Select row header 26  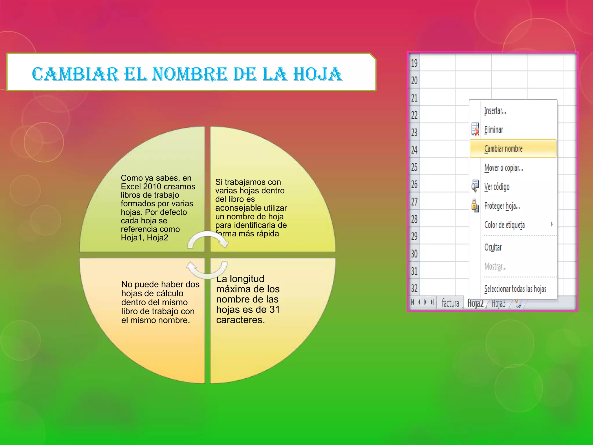pos(414,184)
